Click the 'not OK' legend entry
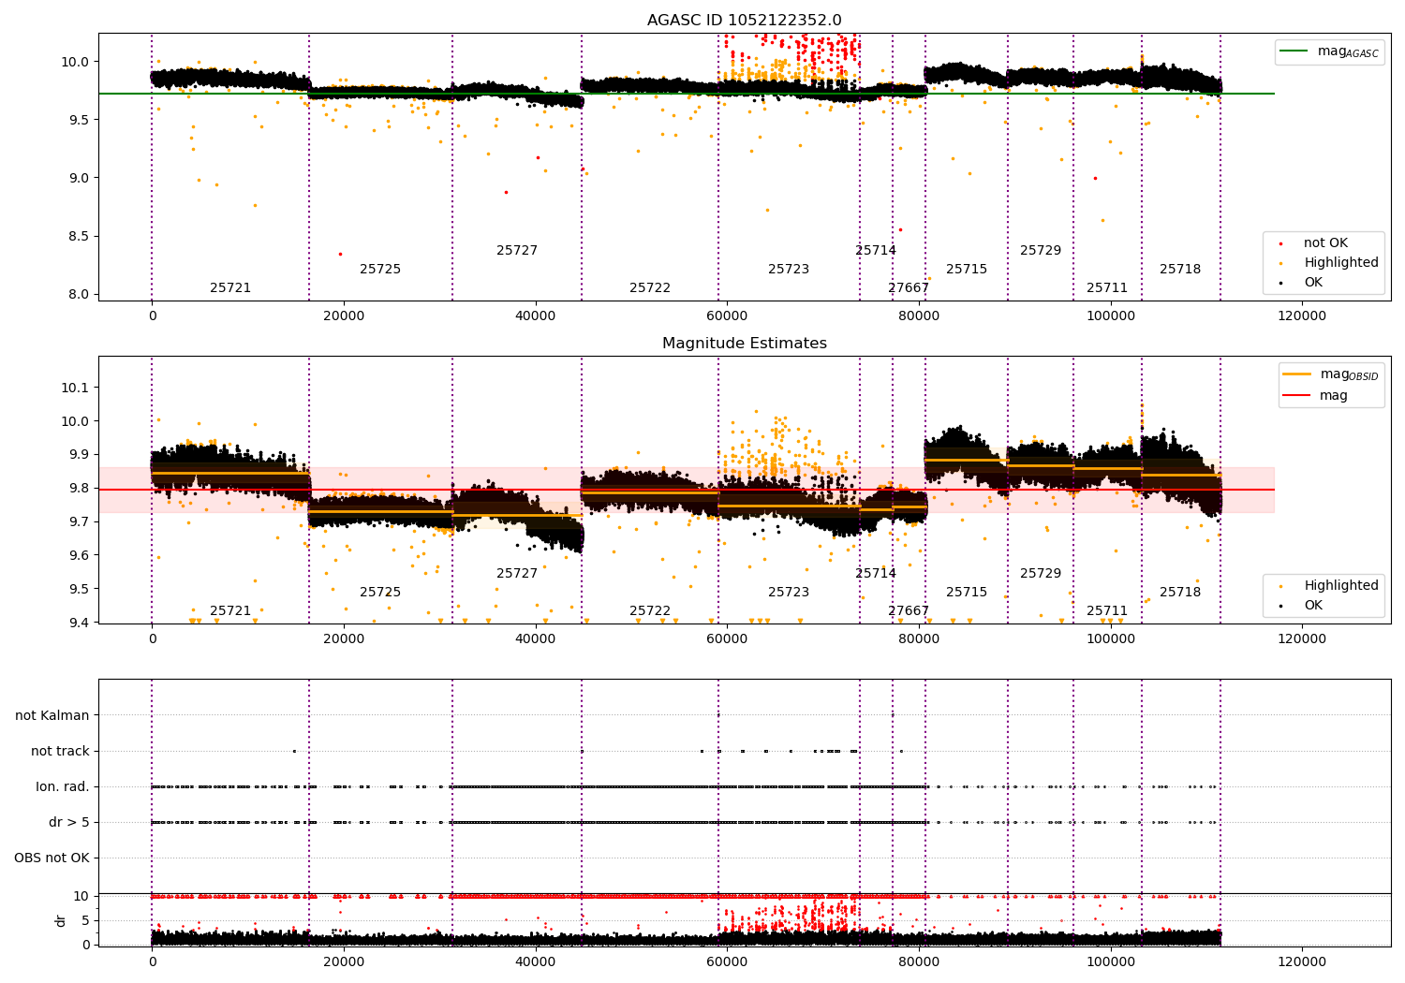This screenshot has width=1405, height=983. pyautogui.click(x=1324, y=242)
